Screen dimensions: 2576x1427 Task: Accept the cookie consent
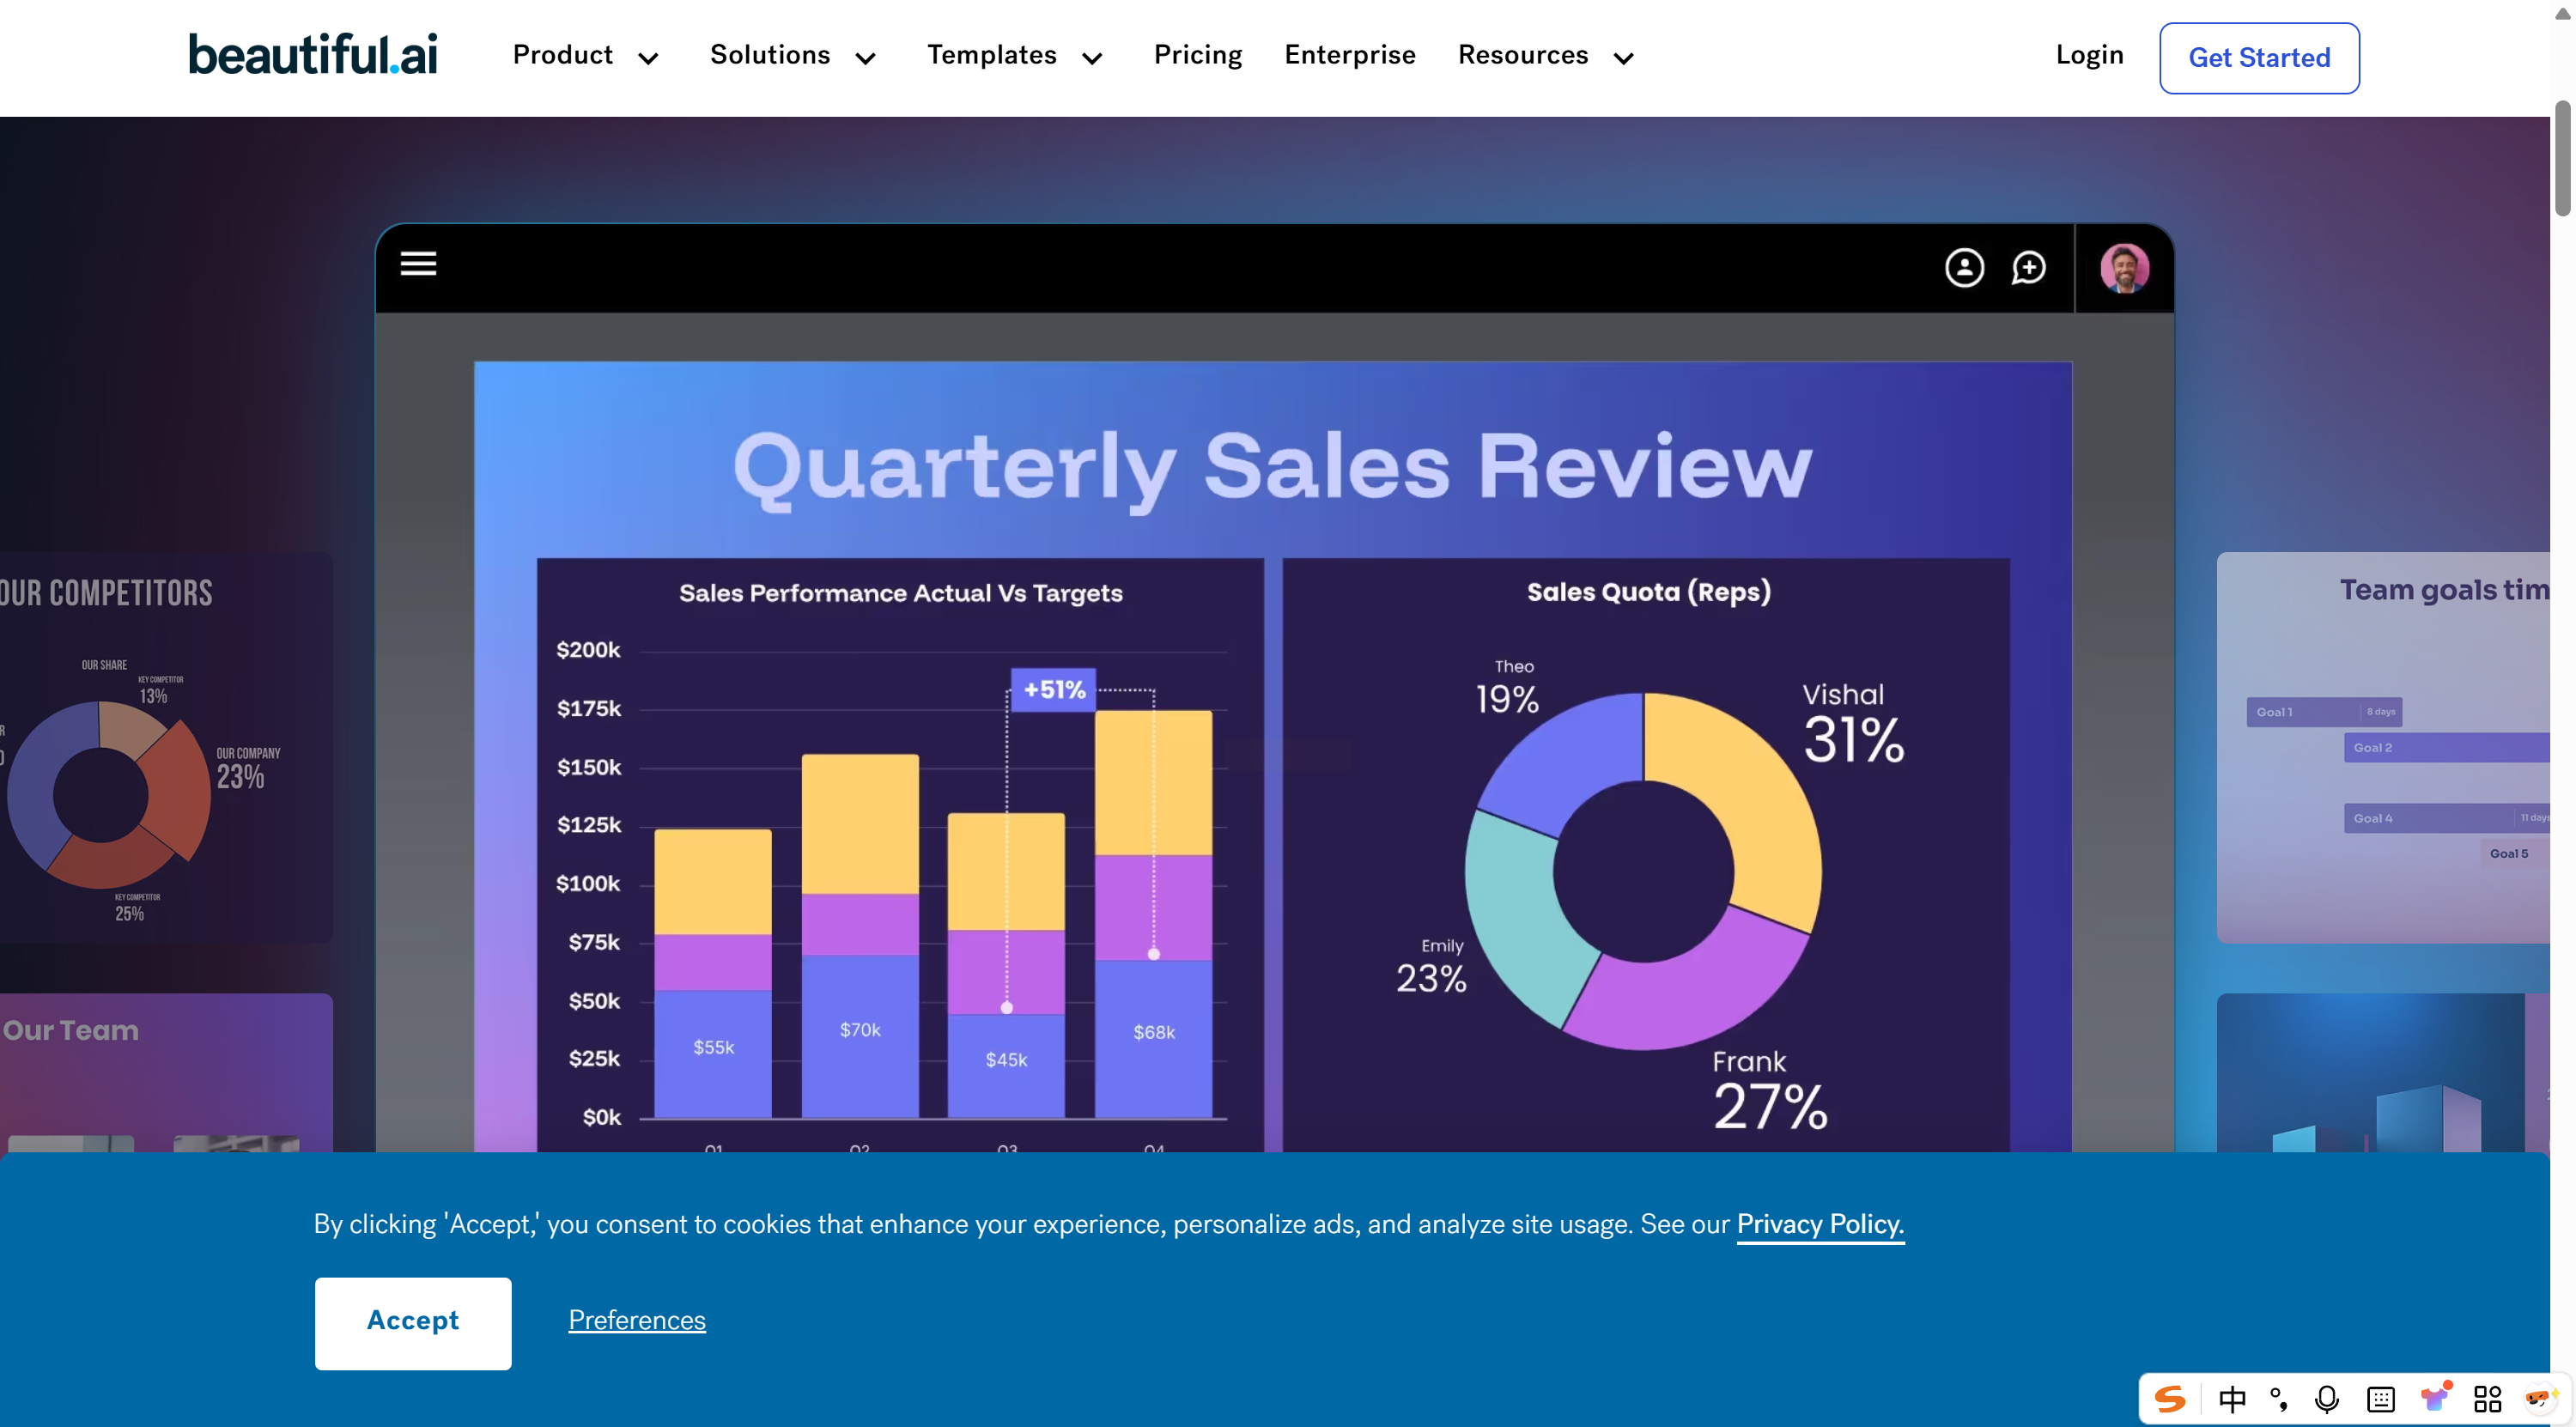pyautogui.click(x=412, y=1322)
